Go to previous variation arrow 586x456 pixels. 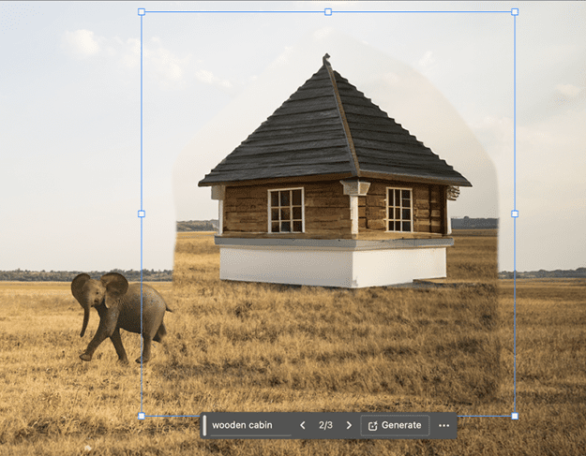pyautogui.click(x=303, y=425)
